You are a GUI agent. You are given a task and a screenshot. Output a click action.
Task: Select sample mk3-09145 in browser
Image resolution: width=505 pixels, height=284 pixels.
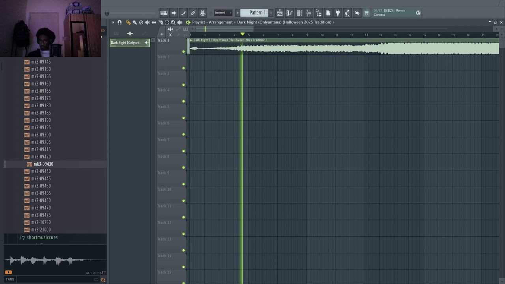[x=41, y=62]
